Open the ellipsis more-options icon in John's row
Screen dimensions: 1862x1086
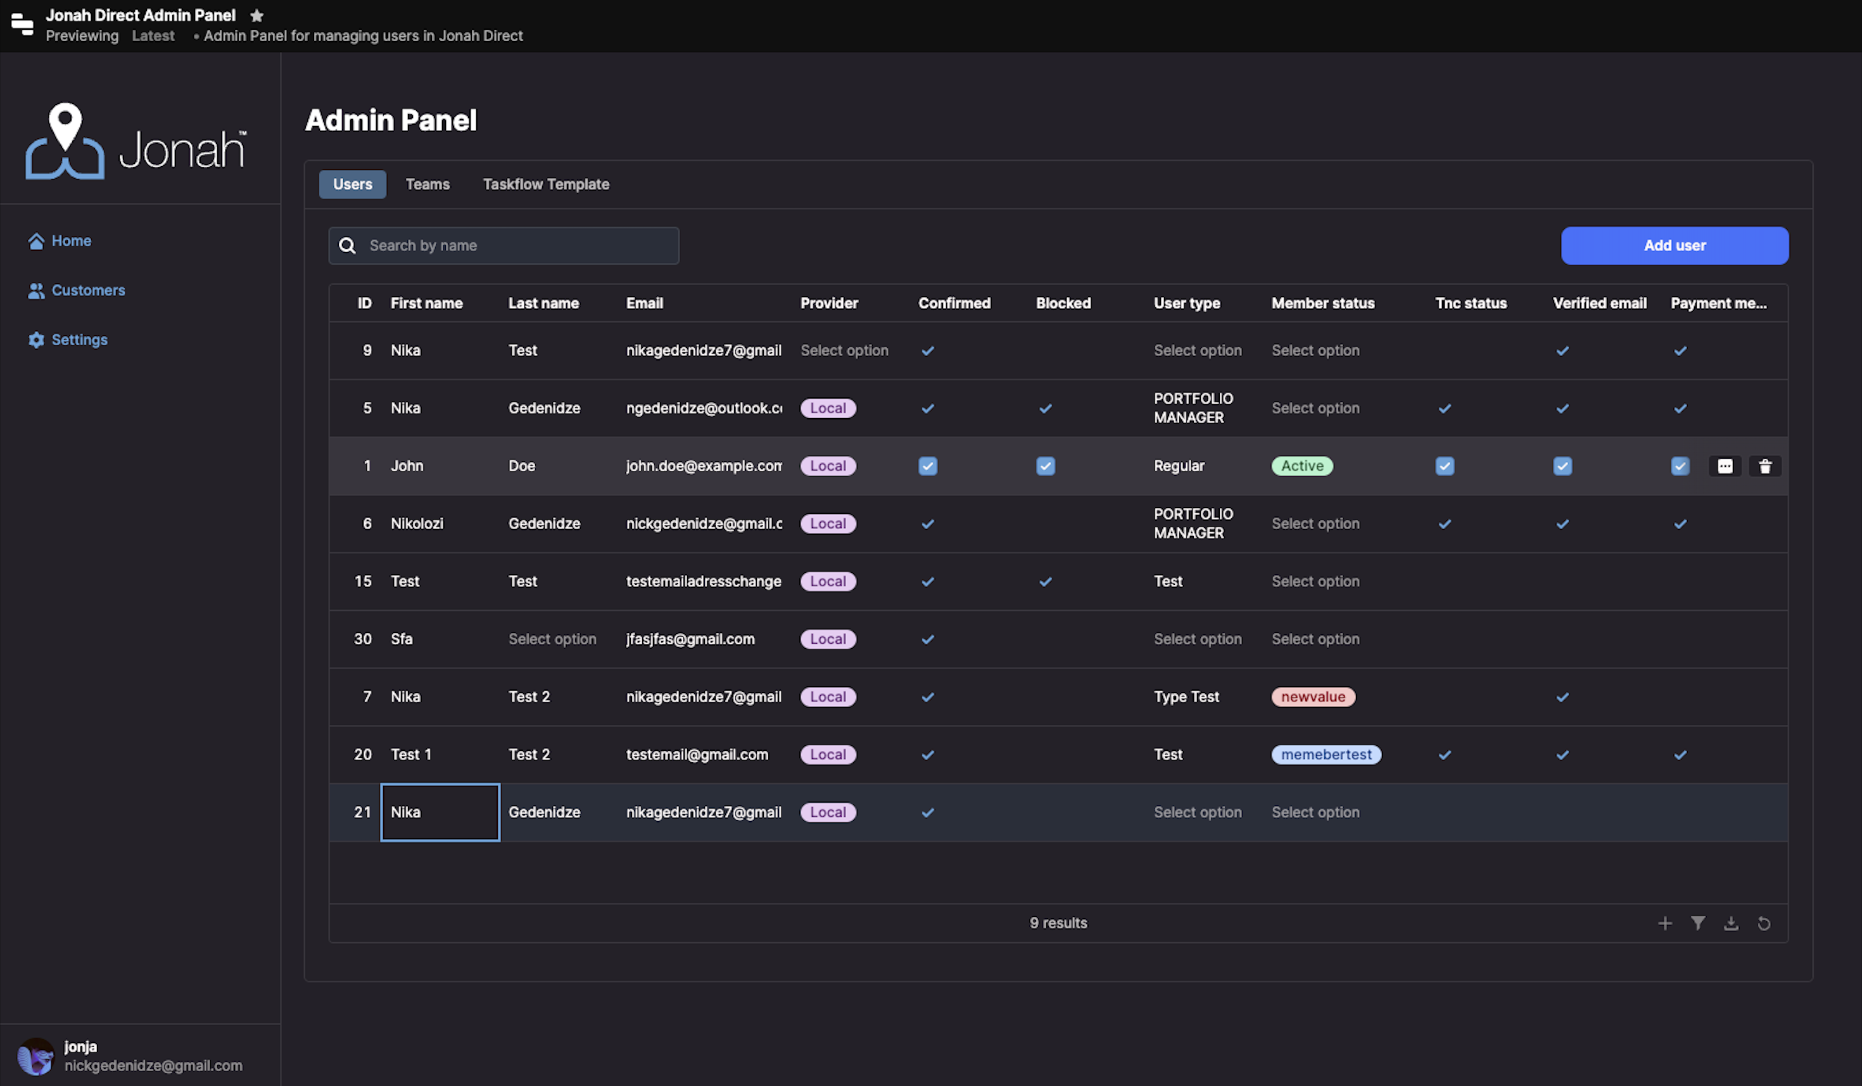pos(1725,466)
